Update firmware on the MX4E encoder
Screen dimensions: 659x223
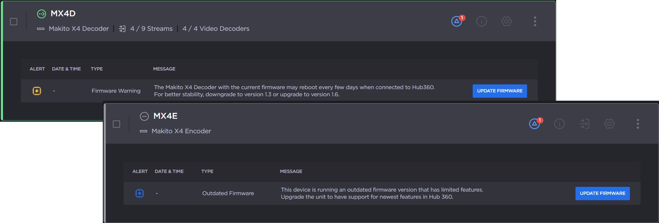point(603,193)
